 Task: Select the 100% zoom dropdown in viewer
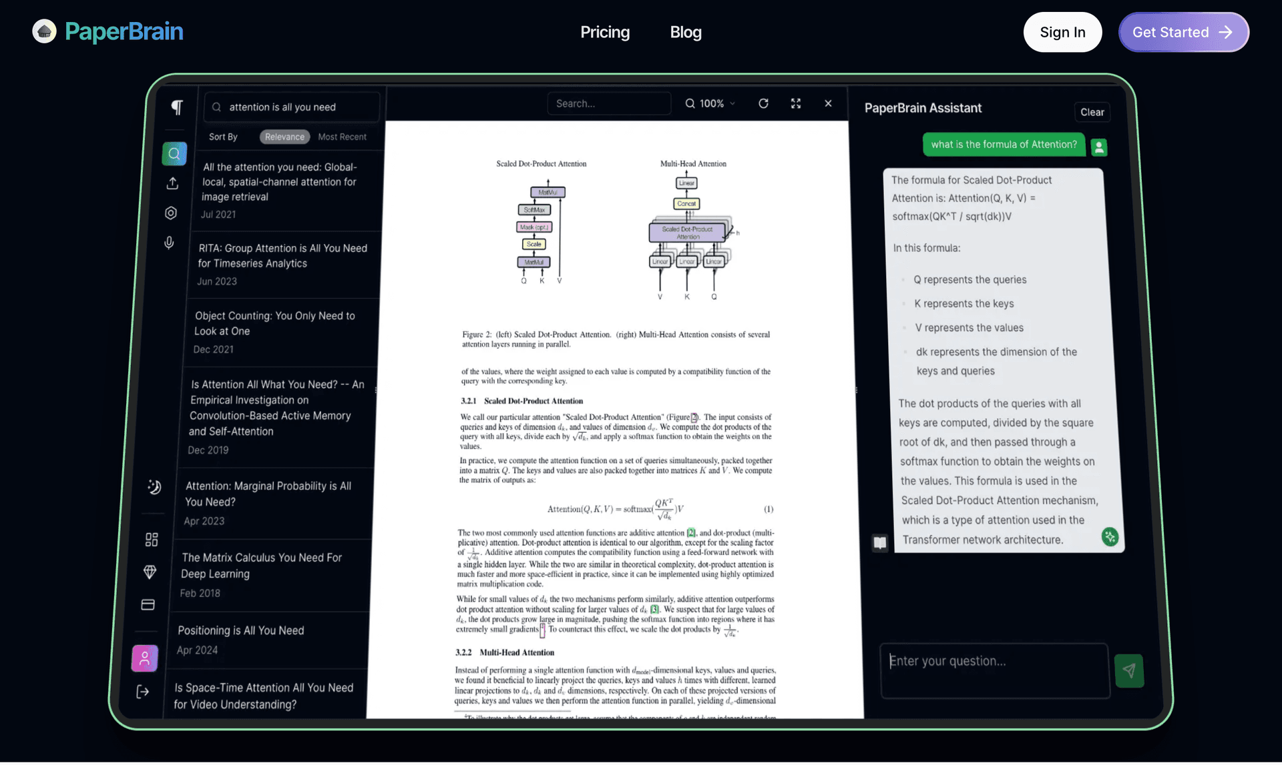(x=710, y=103)
